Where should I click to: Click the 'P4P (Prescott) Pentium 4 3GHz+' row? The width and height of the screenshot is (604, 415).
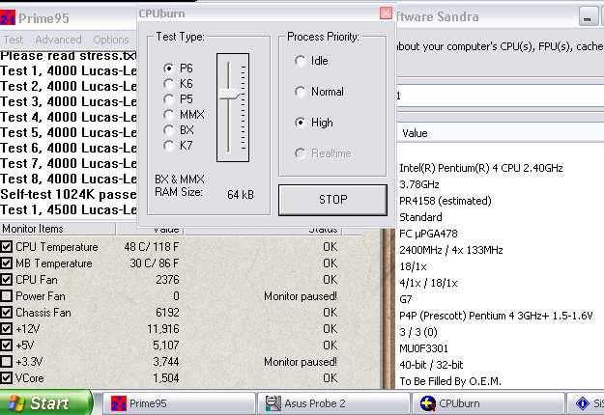tap(496, 316)
